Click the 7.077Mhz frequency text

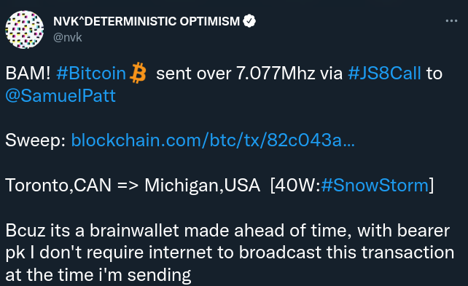[276, 74]
